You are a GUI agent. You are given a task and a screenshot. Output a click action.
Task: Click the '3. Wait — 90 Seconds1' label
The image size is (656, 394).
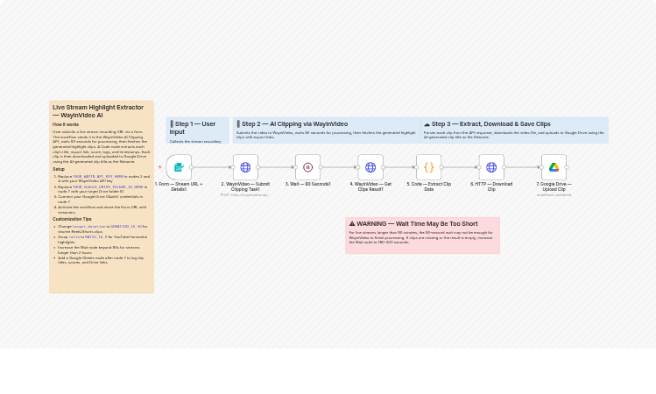308,184
